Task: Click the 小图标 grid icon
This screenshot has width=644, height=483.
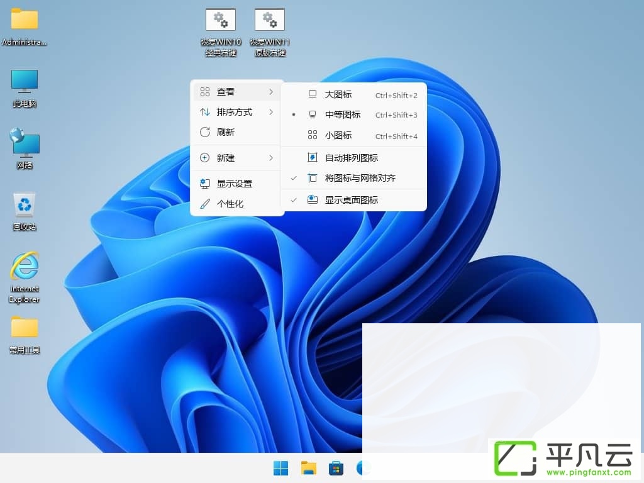Action: tap(313, 135)
